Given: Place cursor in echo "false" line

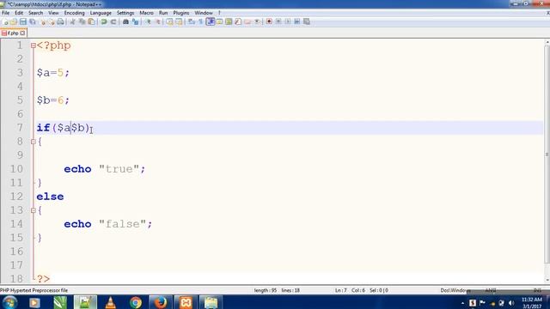Looking at the screenshot, I should [108, 224].
